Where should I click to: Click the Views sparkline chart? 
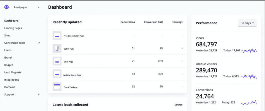[x=249, y=50]
